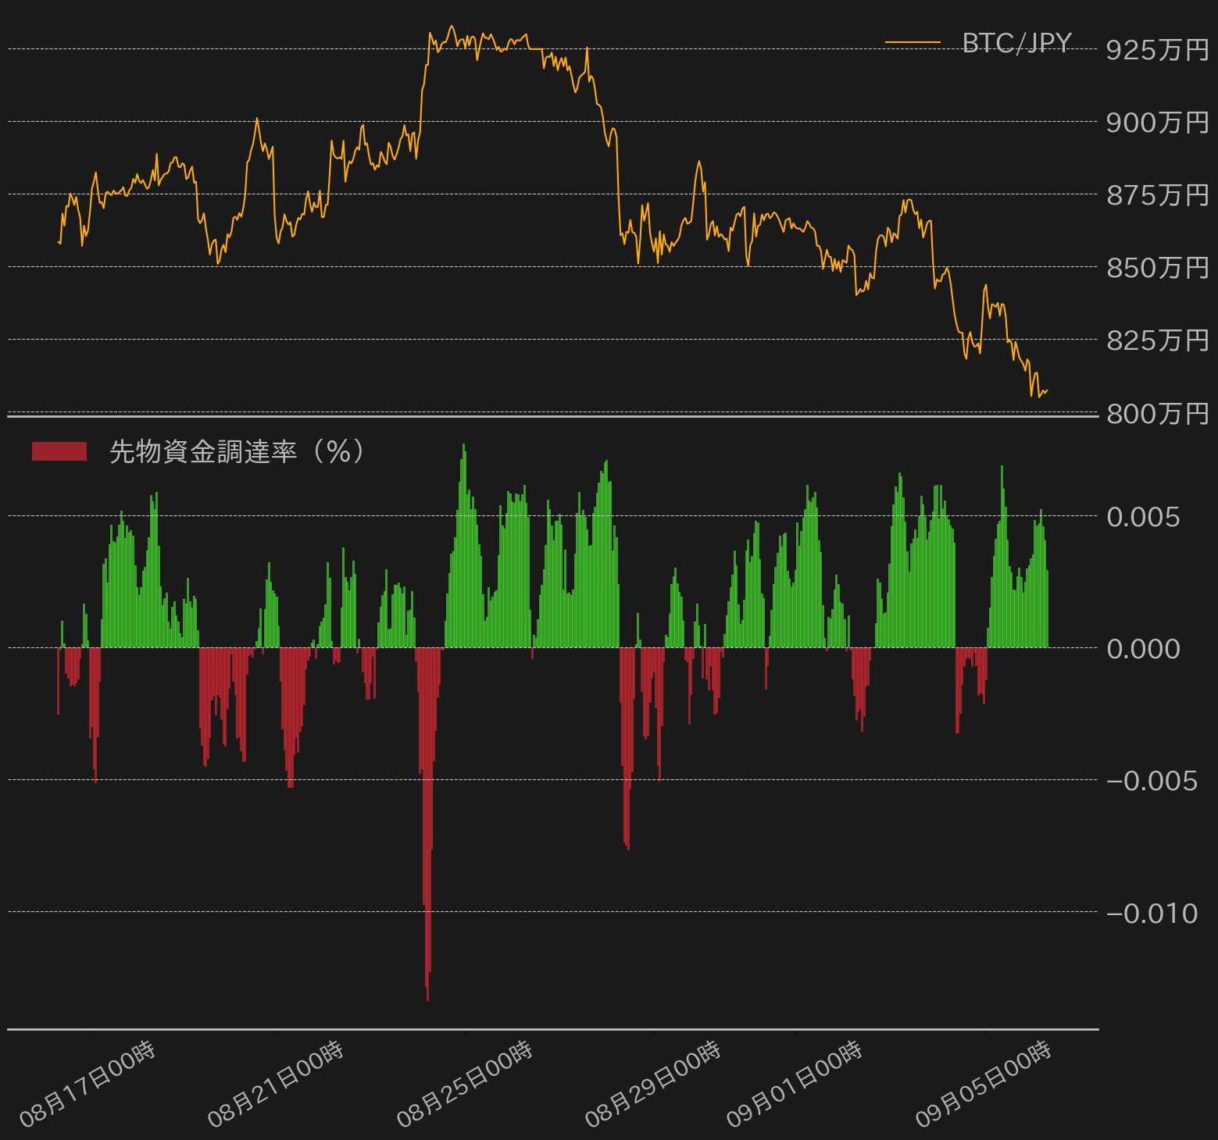Click the 08月29日00時 date label
1218x1140 pixels.
point(653,1085)
